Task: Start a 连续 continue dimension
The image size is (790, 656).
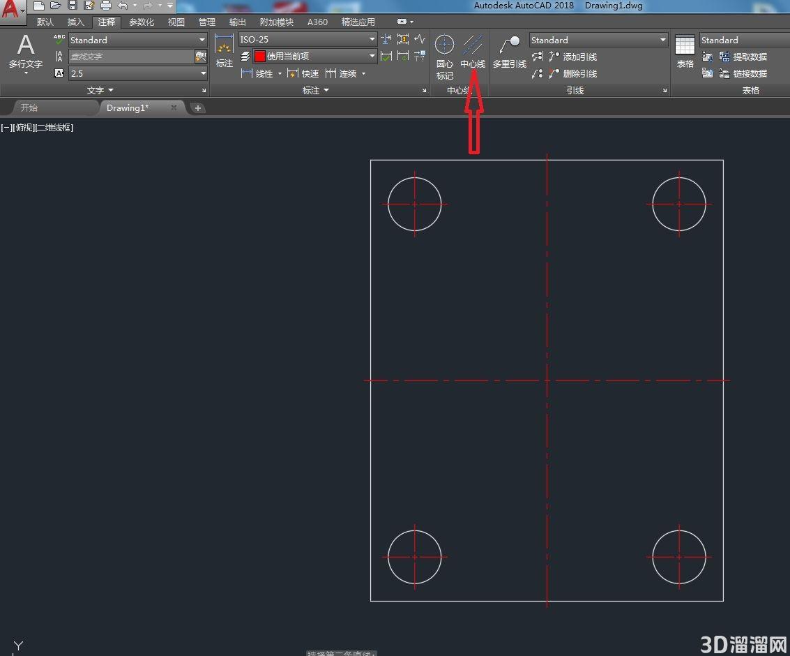Action: (341, 73)
